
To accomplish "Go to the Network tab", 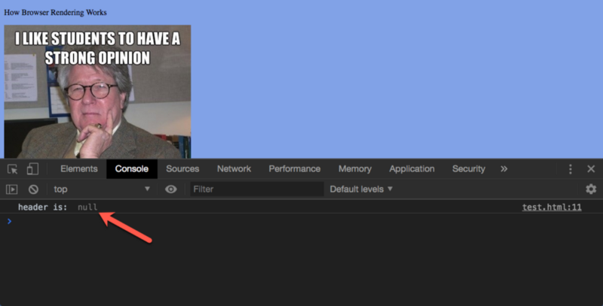I will 234,169.
